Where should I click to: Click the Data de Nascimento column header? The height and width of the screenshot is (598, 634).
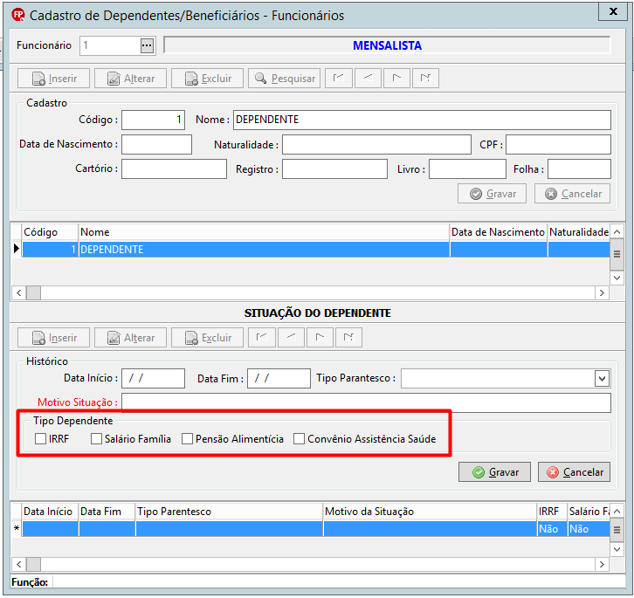tap(498, 232)
